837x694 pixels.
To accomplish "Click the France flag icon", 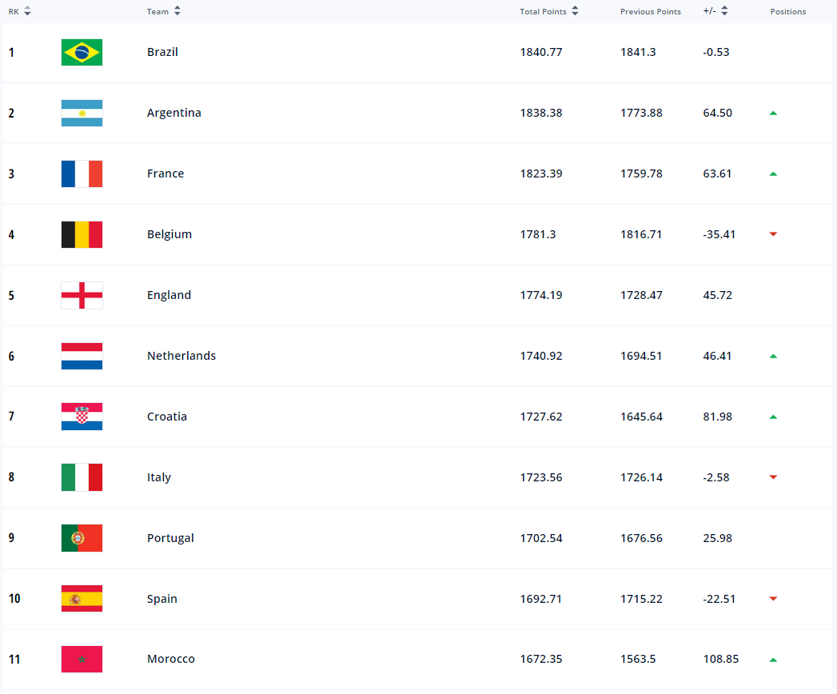I will 82,174.
